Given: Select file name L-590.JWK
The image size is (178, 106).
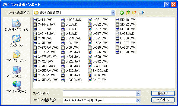Looking at the screenshot, I should pos(100,57).
